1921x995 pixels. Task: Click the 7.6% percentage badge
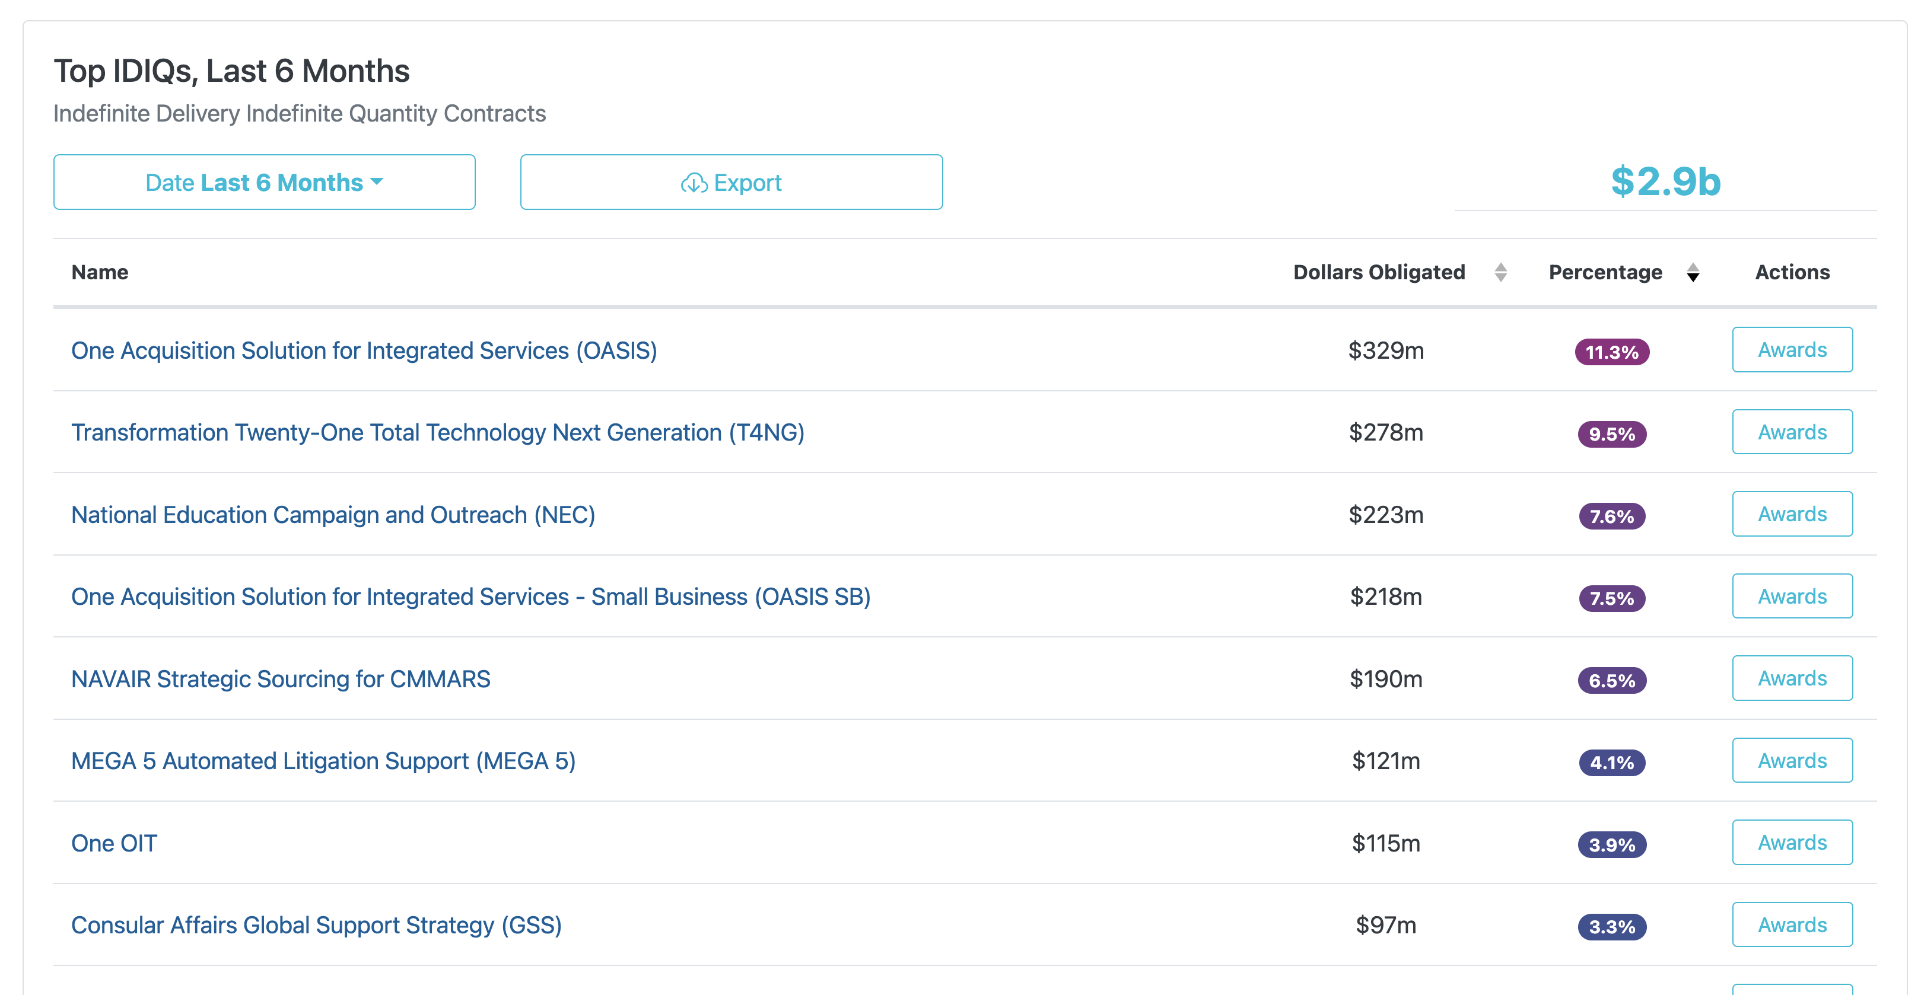tap(1611, 516)
